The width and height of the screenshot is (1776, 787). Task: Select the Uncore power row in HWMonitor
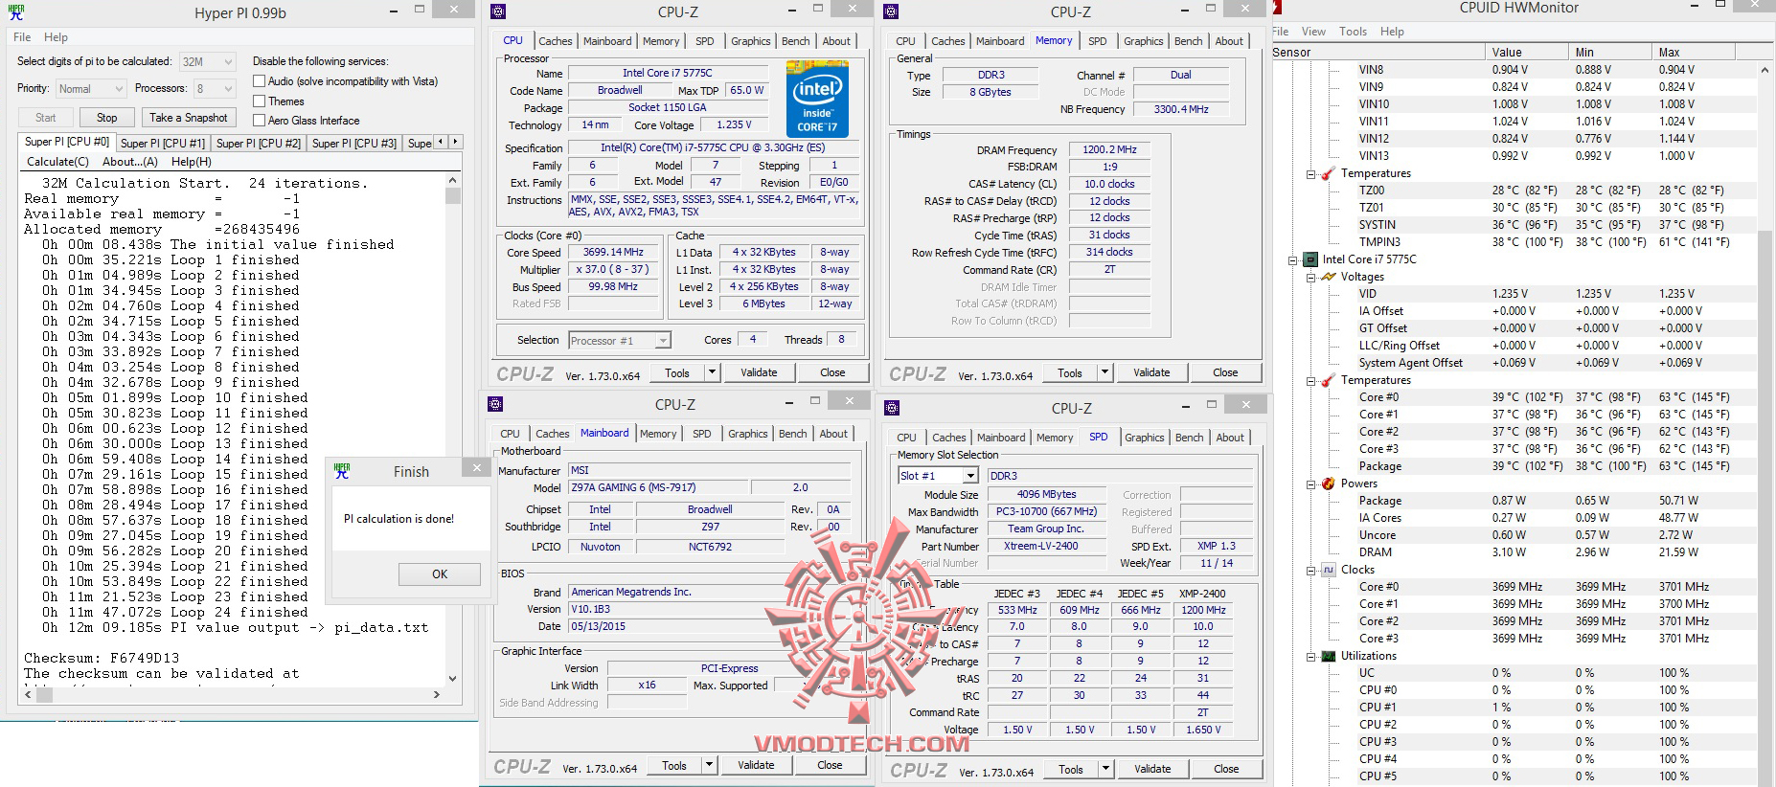click(1514, 535)
